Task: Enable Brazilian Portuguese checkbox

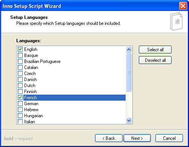Action: point(20,61)
